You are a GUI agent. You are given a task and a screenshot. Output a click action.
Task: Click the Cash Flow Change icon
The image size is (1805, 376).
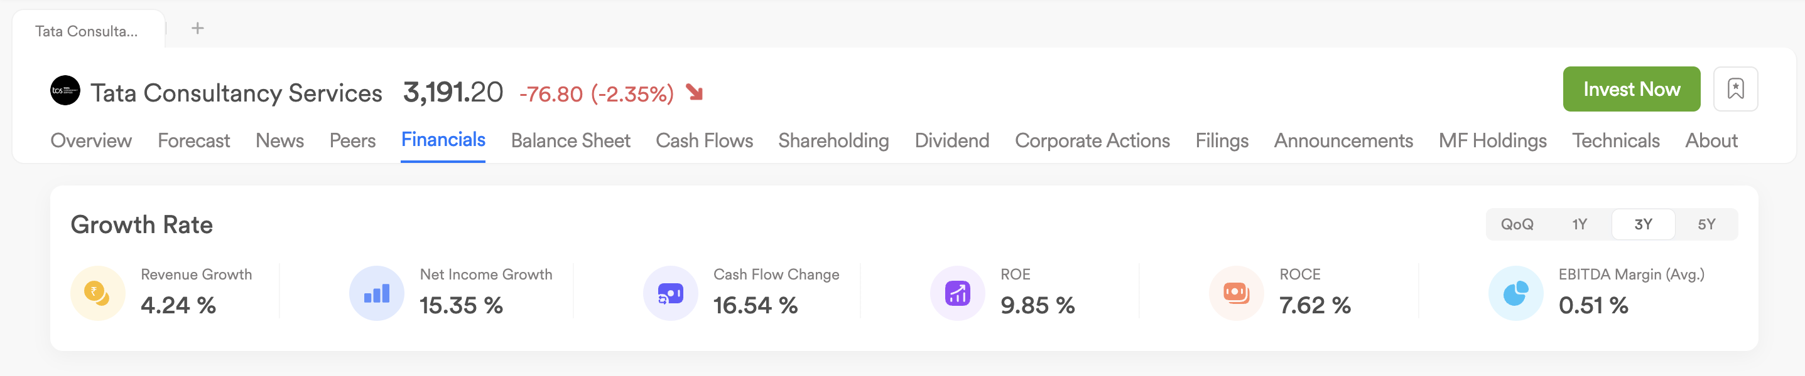pyautogui.click(x=670, y=293)
